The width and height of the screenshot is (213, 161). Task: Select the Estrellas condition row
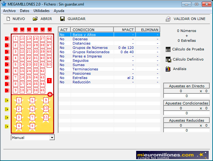pos(109,78)
